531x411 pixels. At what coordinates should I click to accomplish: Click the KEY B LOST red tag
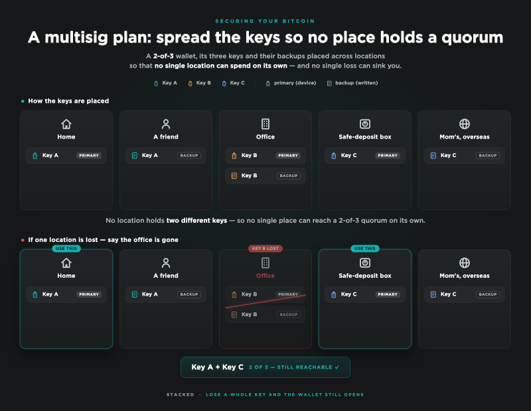pos(265,249)
